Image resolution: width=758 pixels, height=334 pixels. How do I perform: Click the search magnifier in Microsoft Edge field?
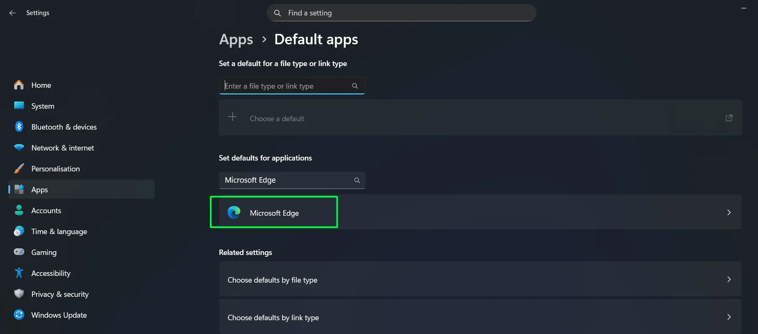(357, 180)
